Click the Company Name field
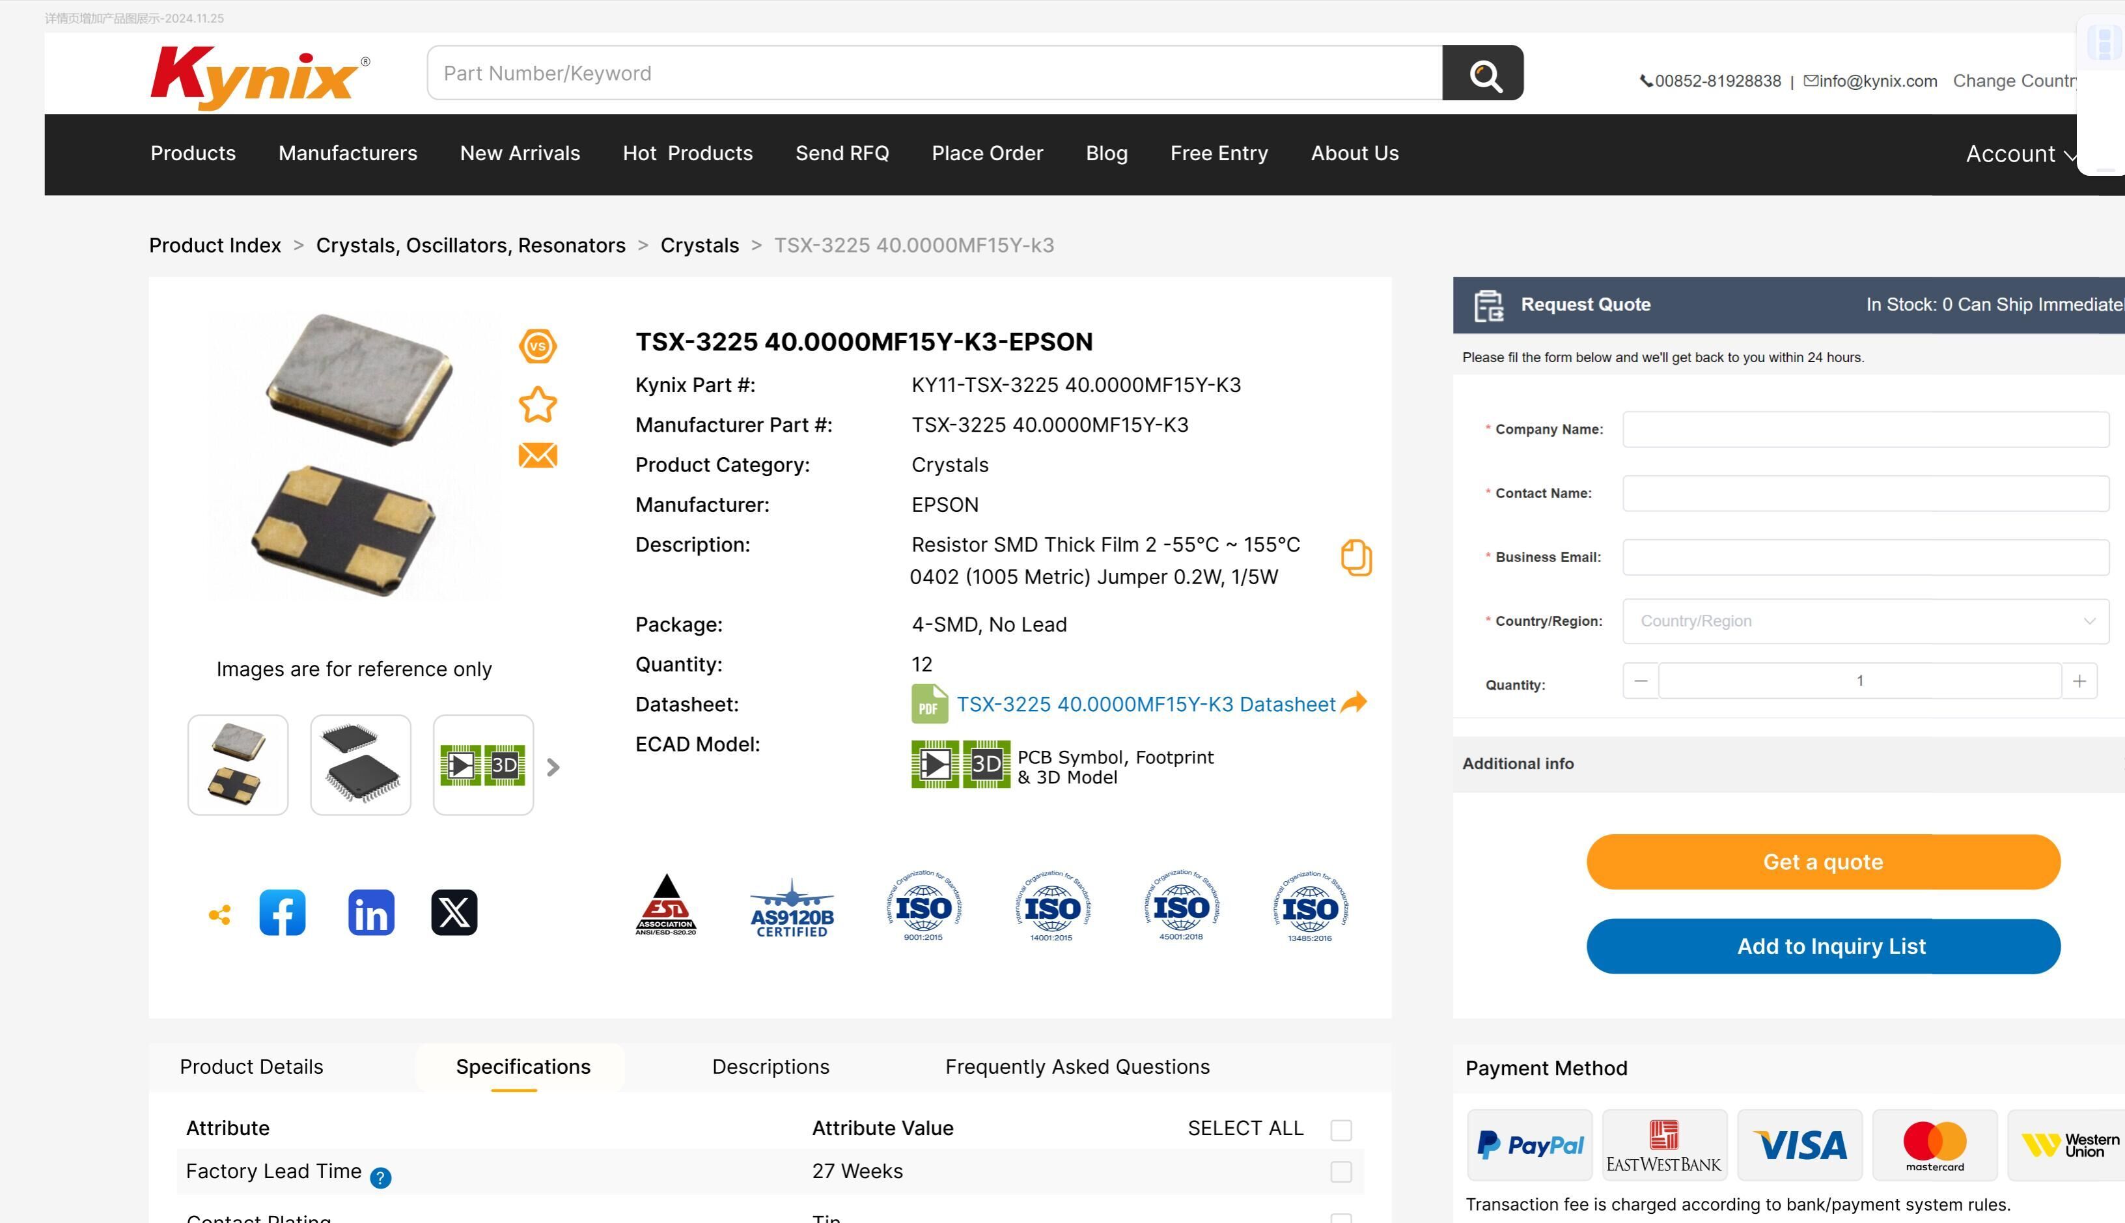Screen dimensions: 2125x1223 coord(1866,429)
